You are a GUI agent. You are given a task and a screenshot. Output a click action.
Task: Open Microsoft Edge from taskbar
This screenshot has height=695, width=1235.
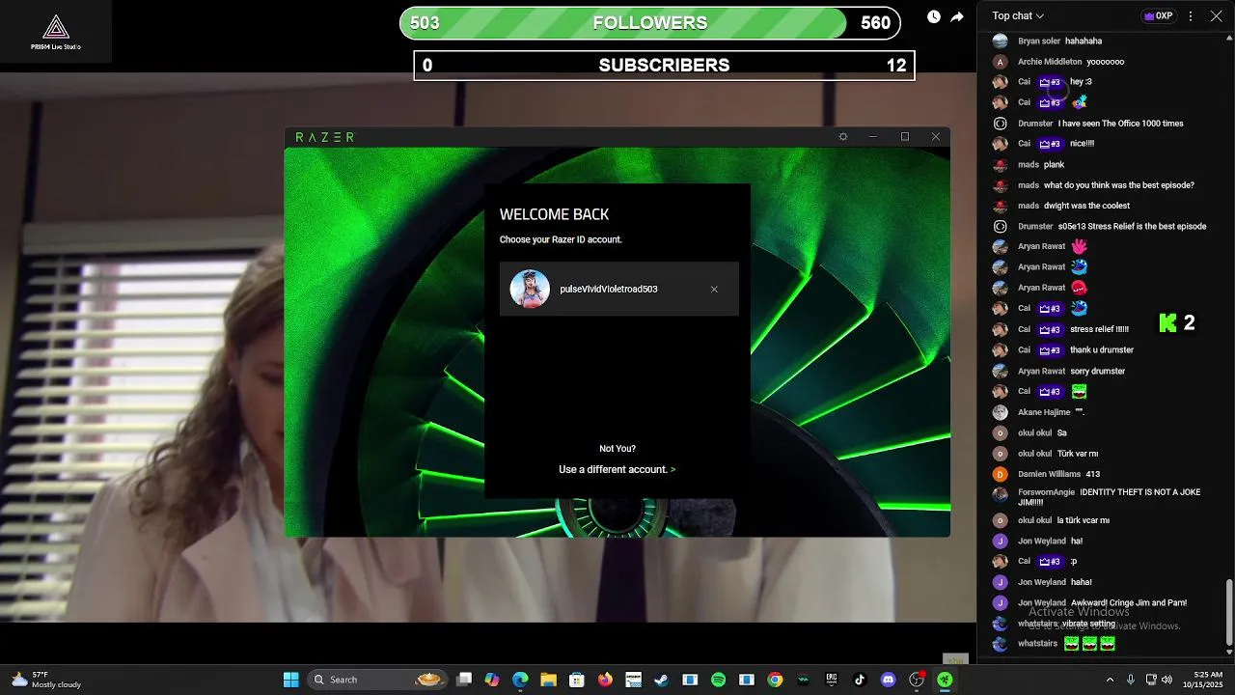tap(520, 680)
